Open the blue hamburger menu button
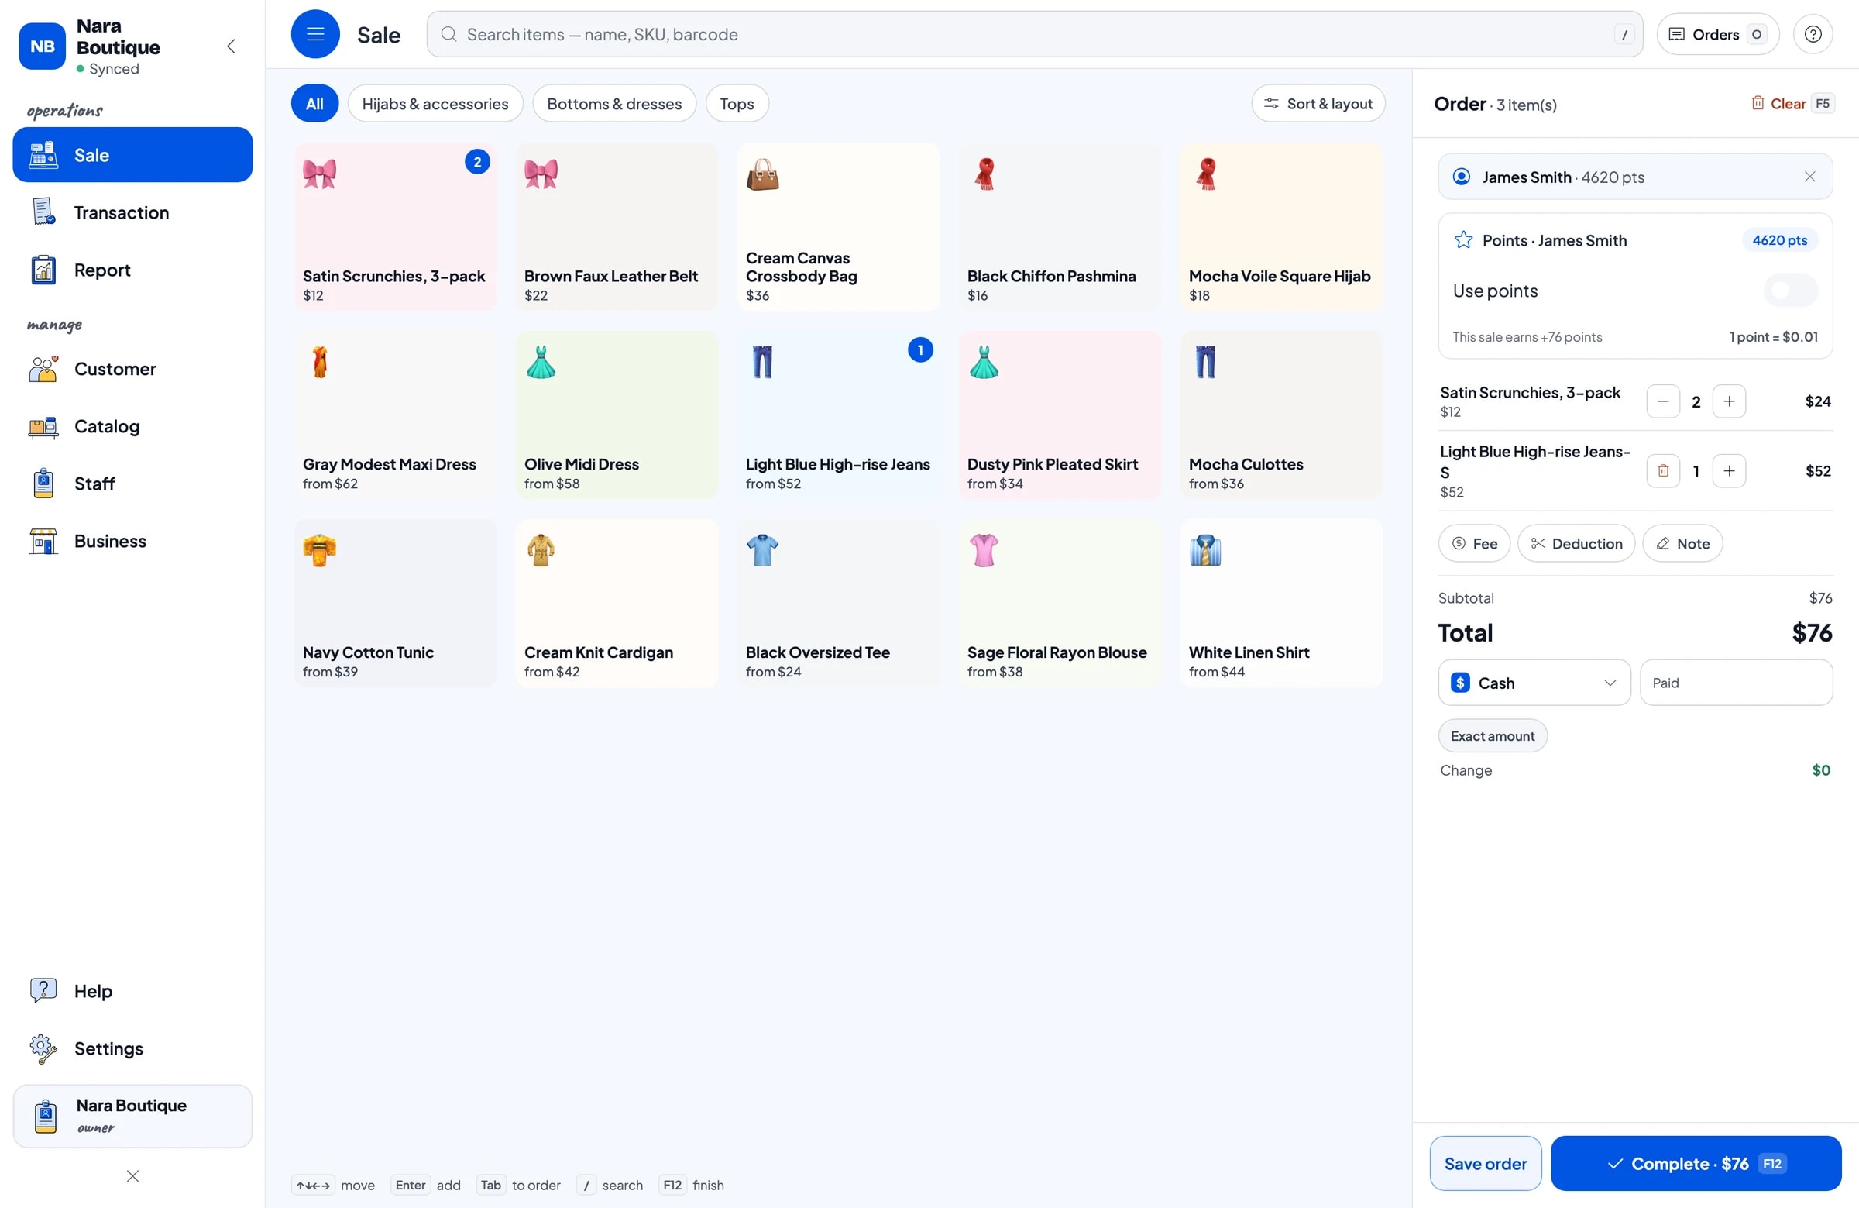The image size is (1859, 1208). pyautogui.click(x=314, y=34)
